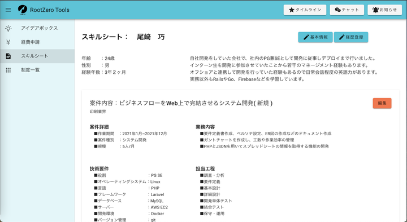Click the 経験年数 3年2ヶ月 line
Viewport: 407px width, 222px height.
coord(104,72)
